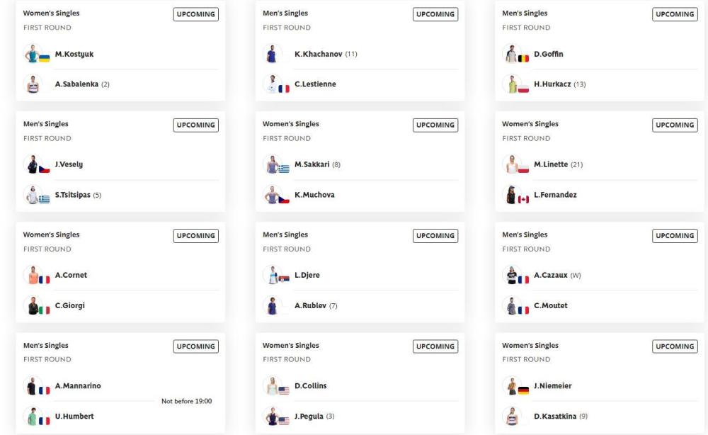This screenshot has height=435, width=708.
Task: Click the Ukrainian flag beside M.Kostyuk
Action: pyautogui.click(x=44, y=58)
